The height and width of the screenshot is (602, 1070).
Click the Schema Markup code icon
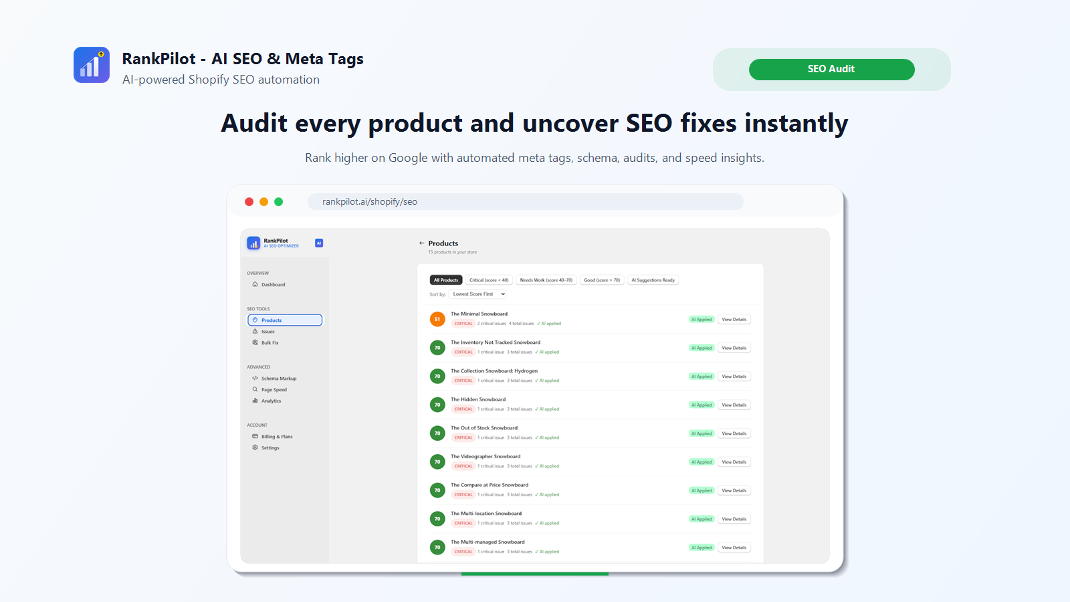point(255,379)
